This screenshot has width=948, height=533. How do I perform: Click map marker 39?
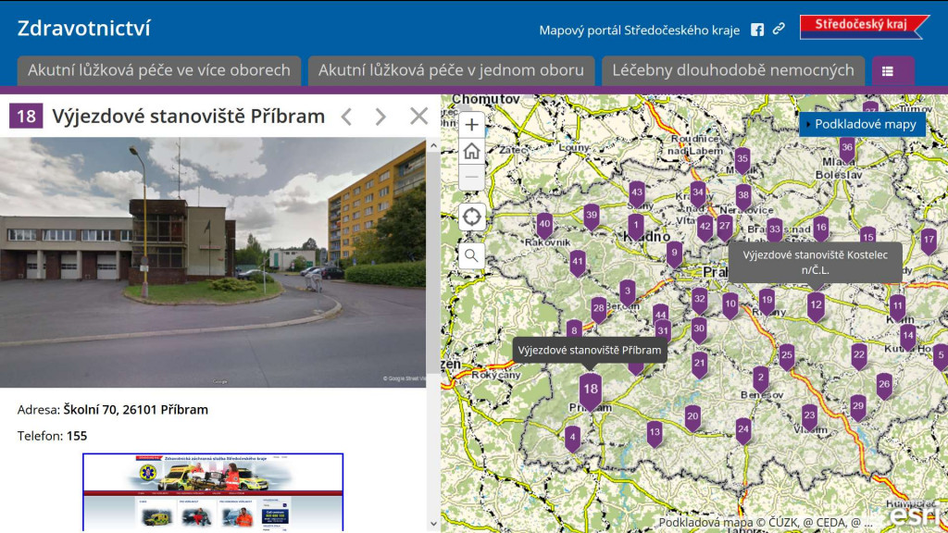point(592,217)
